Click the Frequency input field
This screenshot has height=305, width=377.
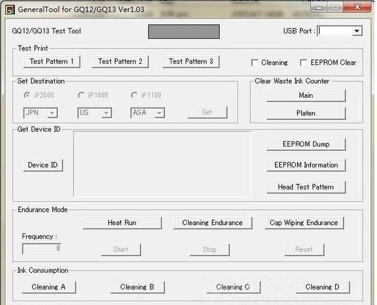tap(42, 249)
